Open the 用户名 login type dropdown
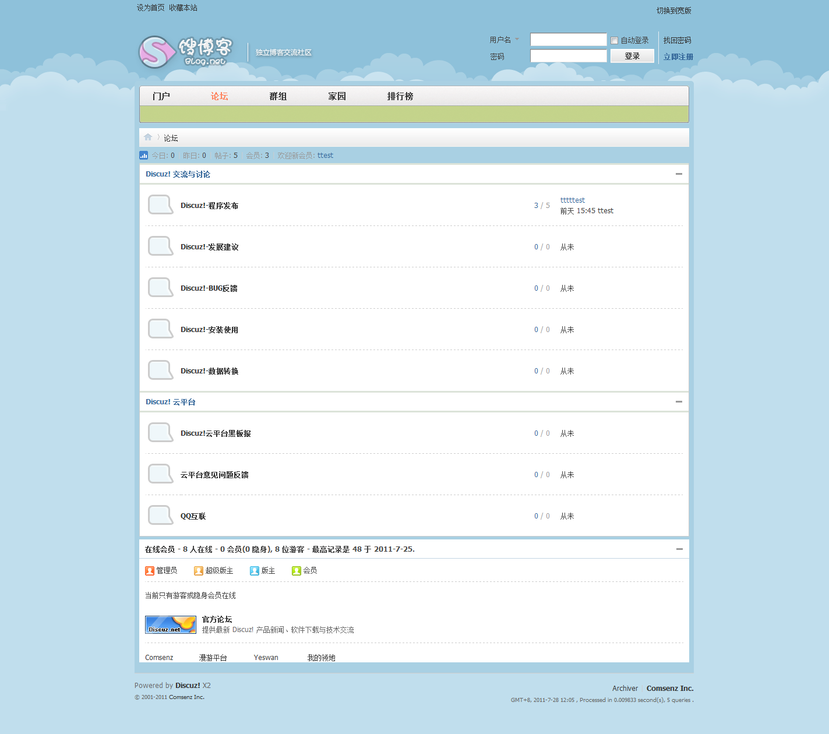Viewport: 829px width, 734px height. pyautogui.click(x=504, y=40)
